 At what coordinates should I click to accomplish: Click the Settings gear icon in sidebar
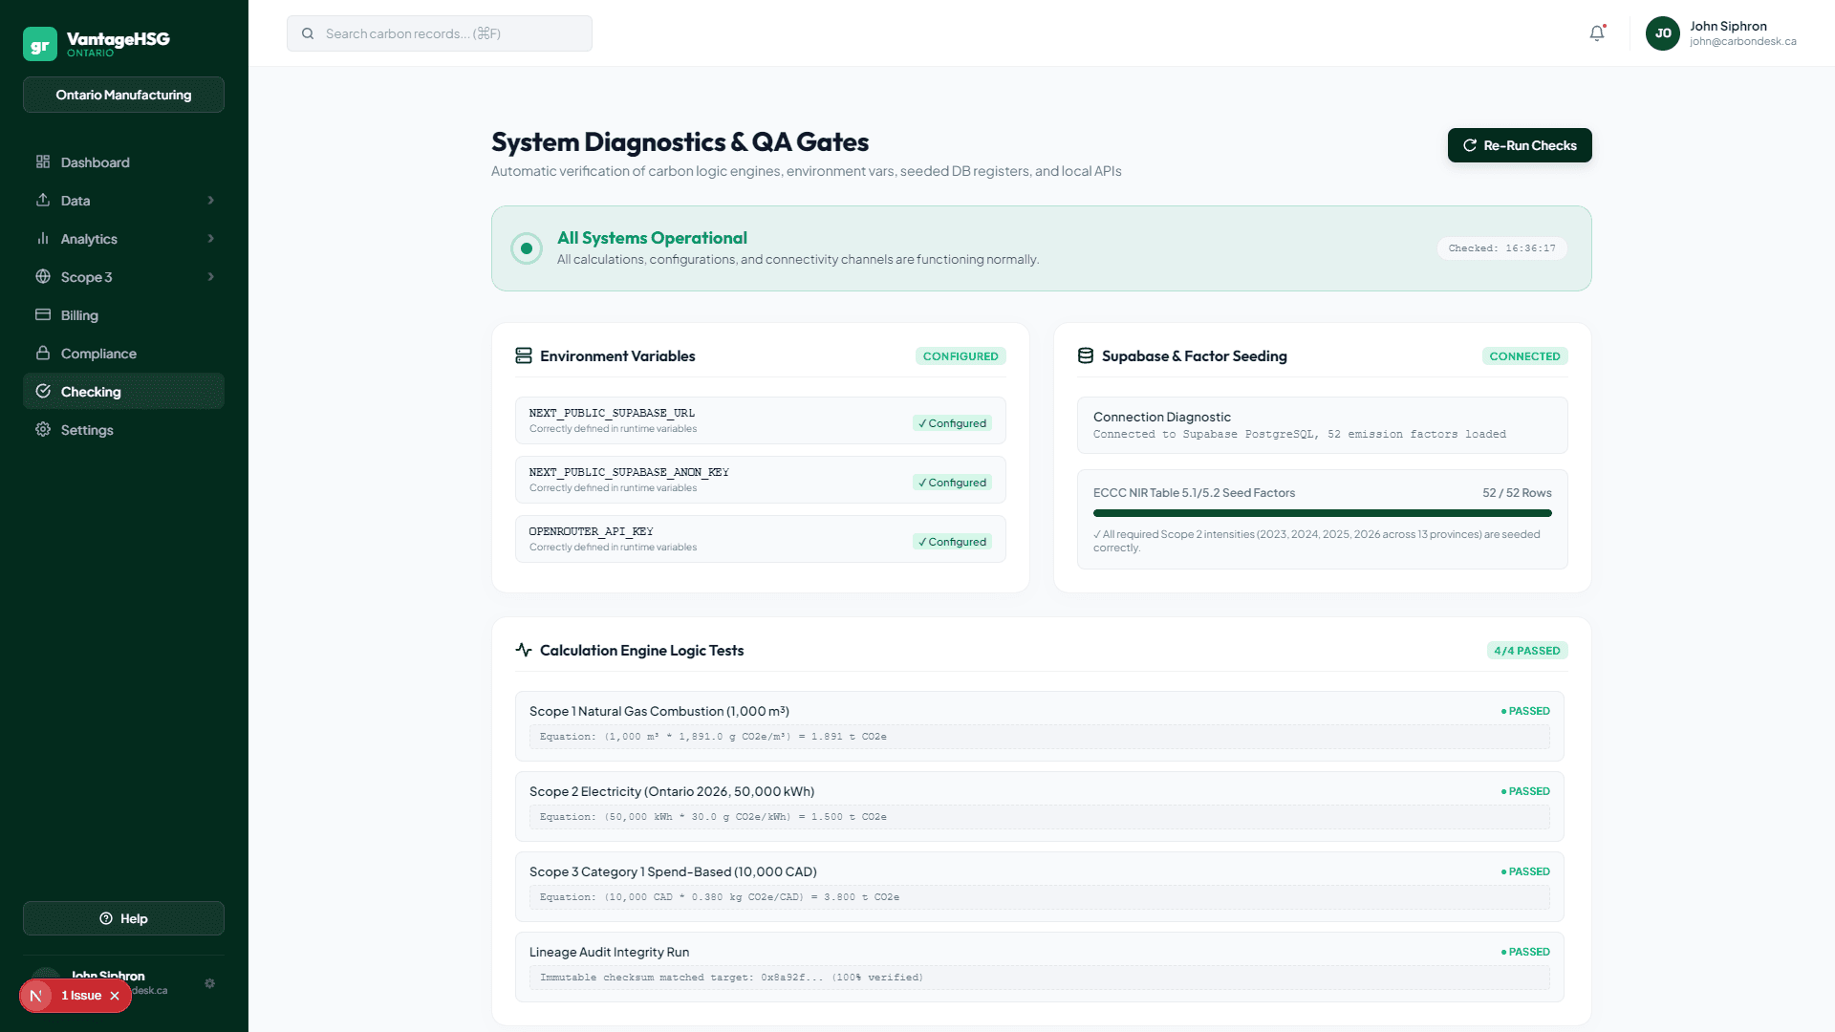click(43, 429)
